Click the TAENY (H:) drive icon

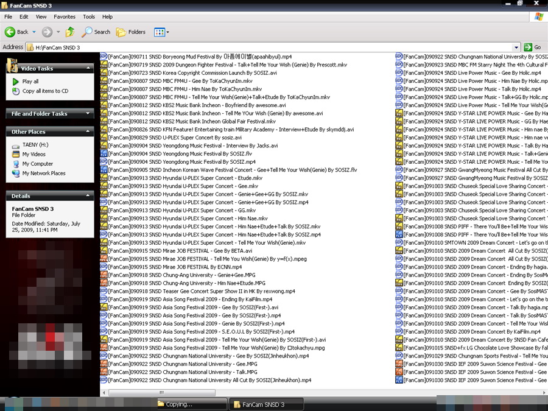(16, 146)
